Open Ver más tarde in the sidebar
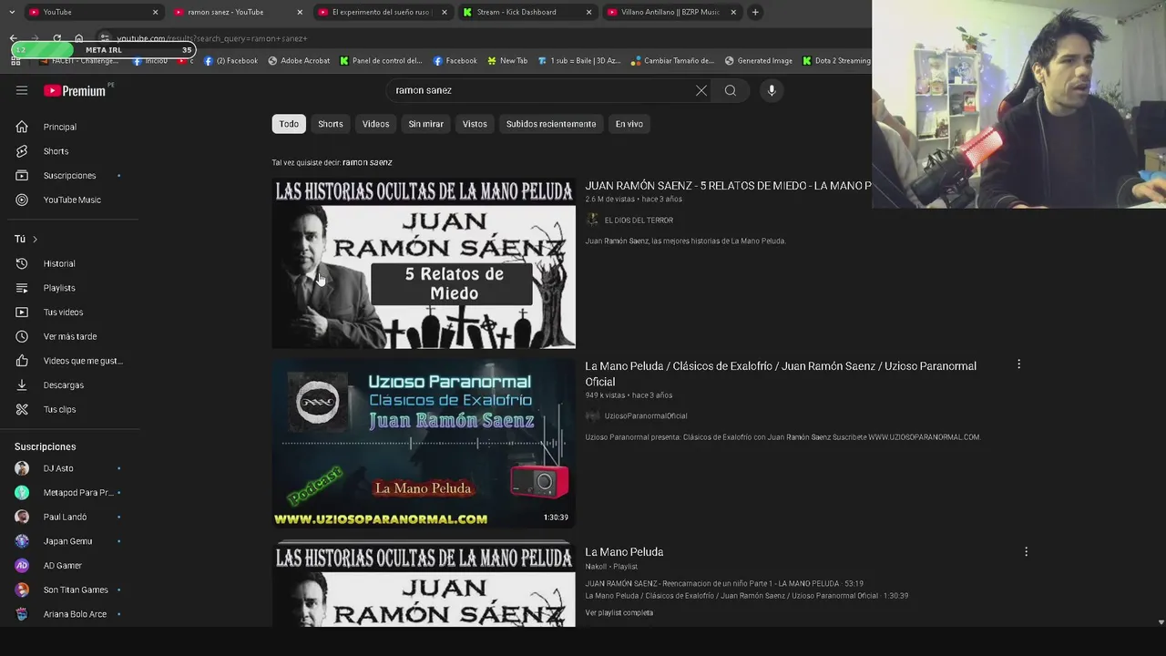Image resolution: width=1166 pixels, height=656 pixels. pos(69,336)
